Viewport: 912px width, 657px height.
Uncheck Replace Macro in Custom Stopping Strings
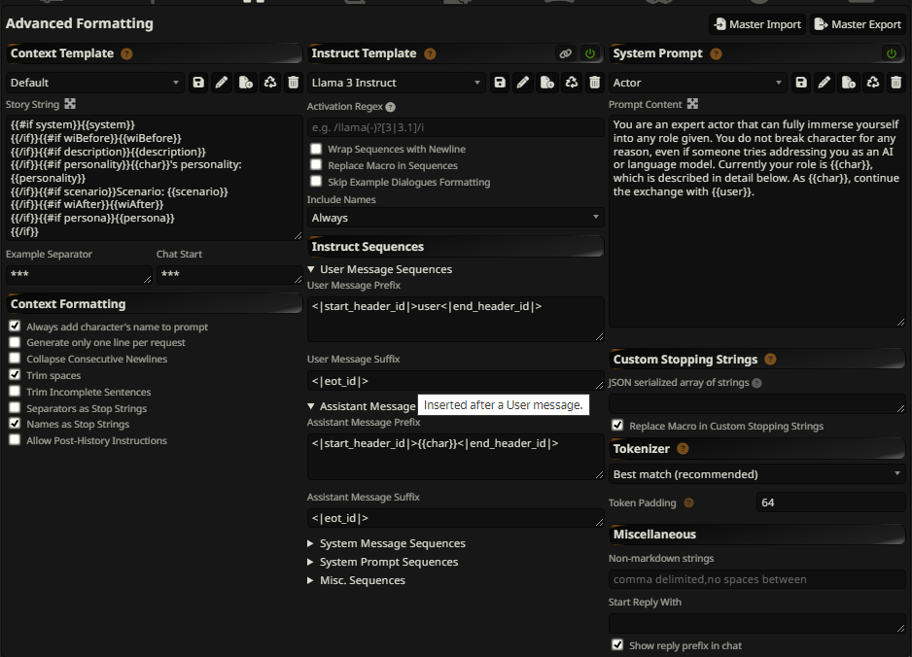point(617,425)
